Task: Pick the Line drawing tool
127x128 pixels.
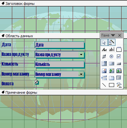Action: point(104,85)
